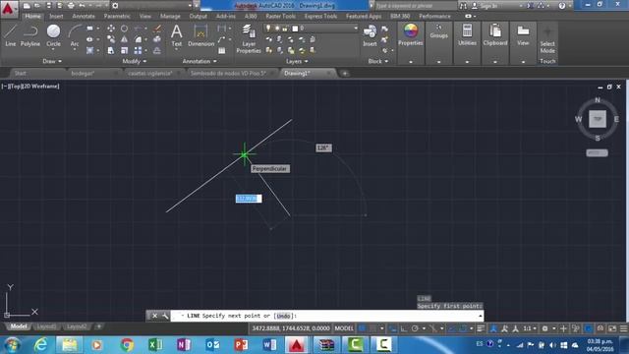Click the ViewCube TOP face
Viewport: 629px width, 354px height.
[x=598, y=119]
